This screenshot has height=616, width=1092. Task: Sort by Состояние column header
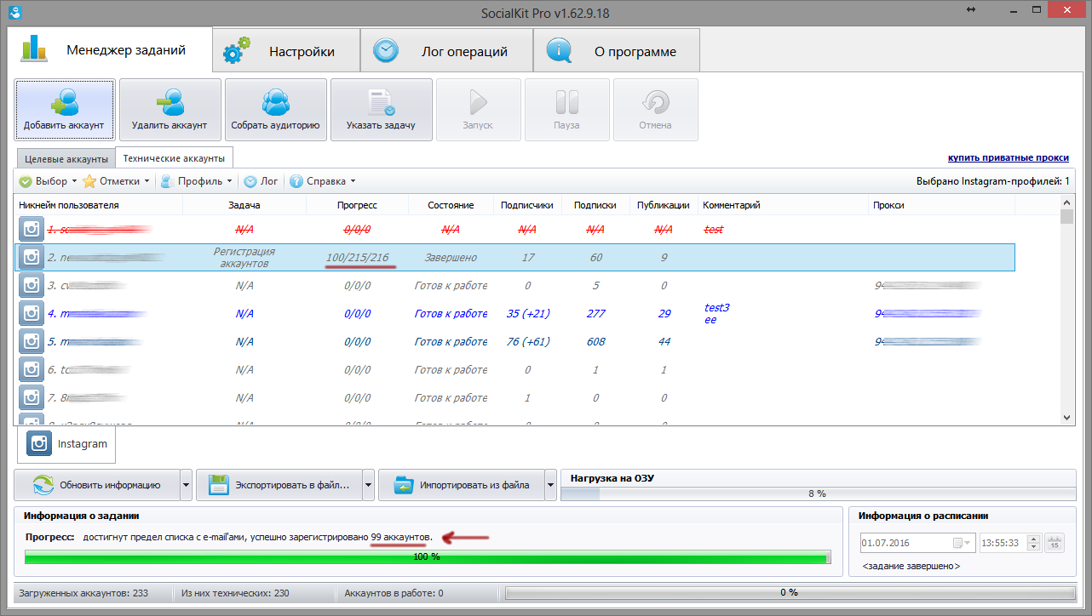(451, 205)
